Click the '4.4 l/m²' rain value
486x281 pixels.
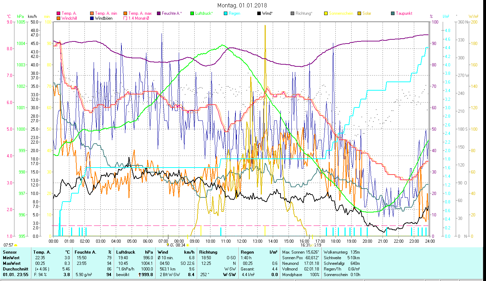248,274
